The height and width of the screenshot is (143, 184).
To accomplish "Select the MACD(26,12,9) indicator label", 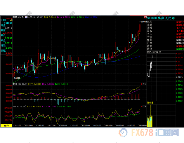I will click(20, 84).
